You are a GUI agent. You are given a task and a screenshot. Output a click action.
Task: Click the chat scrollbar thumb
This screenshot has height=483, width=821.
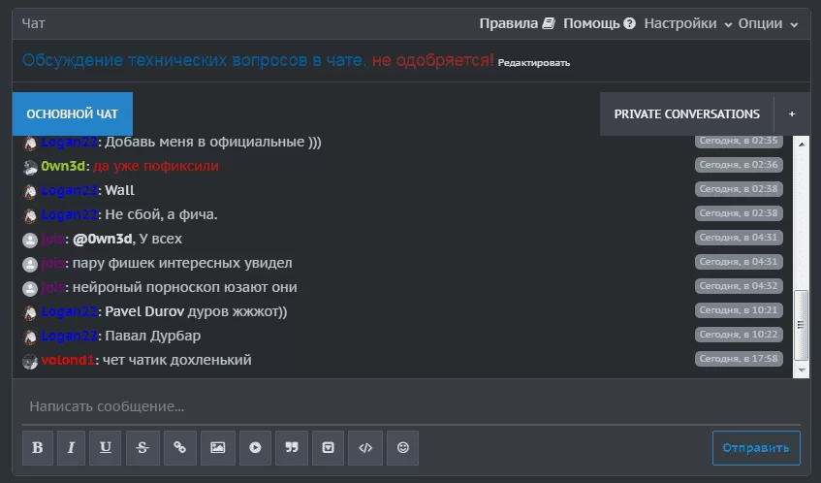pos(801,325)
